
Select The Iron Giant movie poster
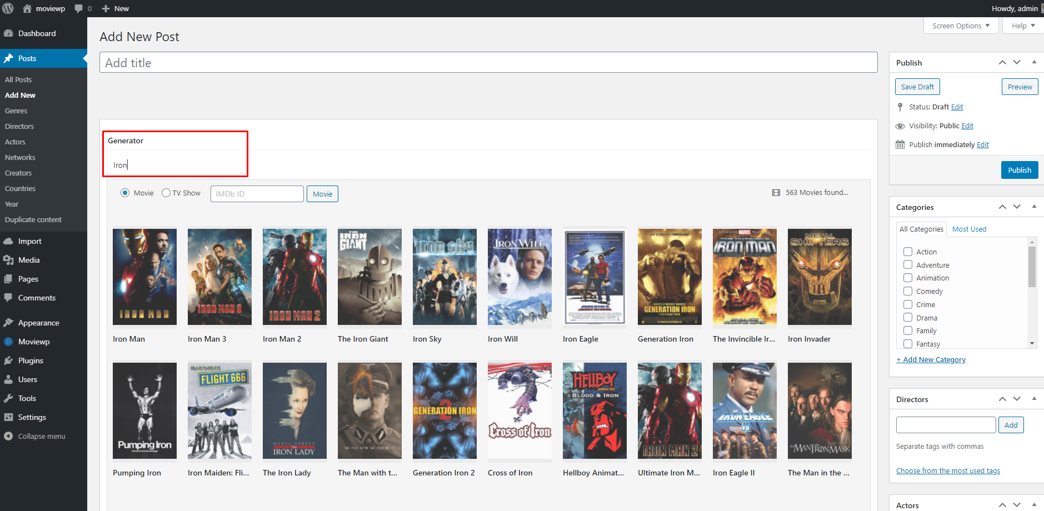pos(369,277)
